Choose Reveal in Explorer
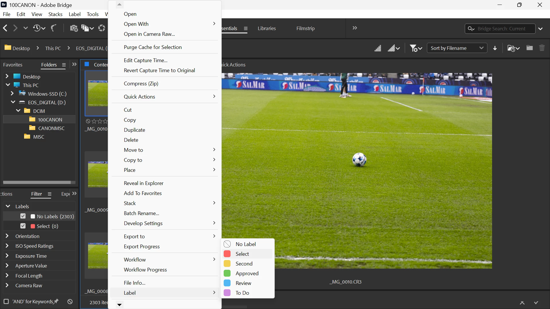This screenshot has width=550, height=309. (165, 183)
